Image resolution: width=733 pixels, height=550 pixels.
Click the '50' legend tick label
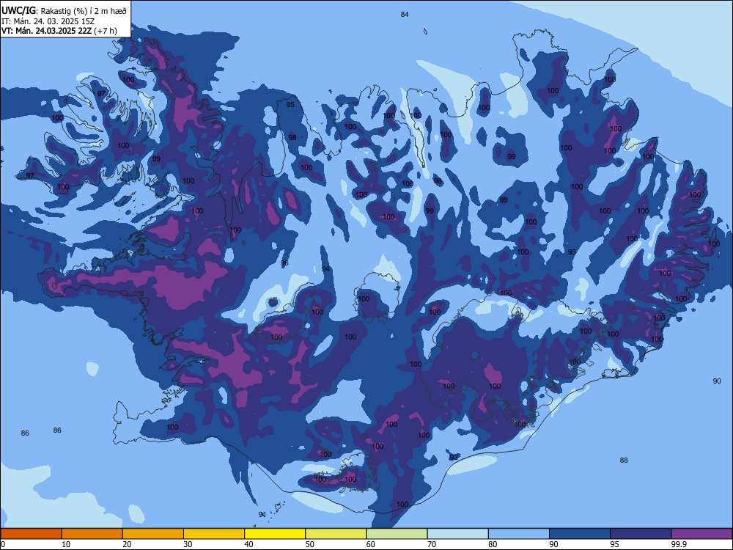310,544
